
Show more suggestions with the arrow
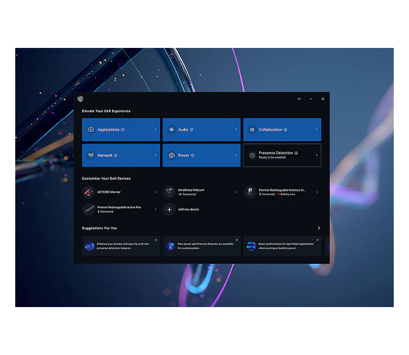[319, 228]
